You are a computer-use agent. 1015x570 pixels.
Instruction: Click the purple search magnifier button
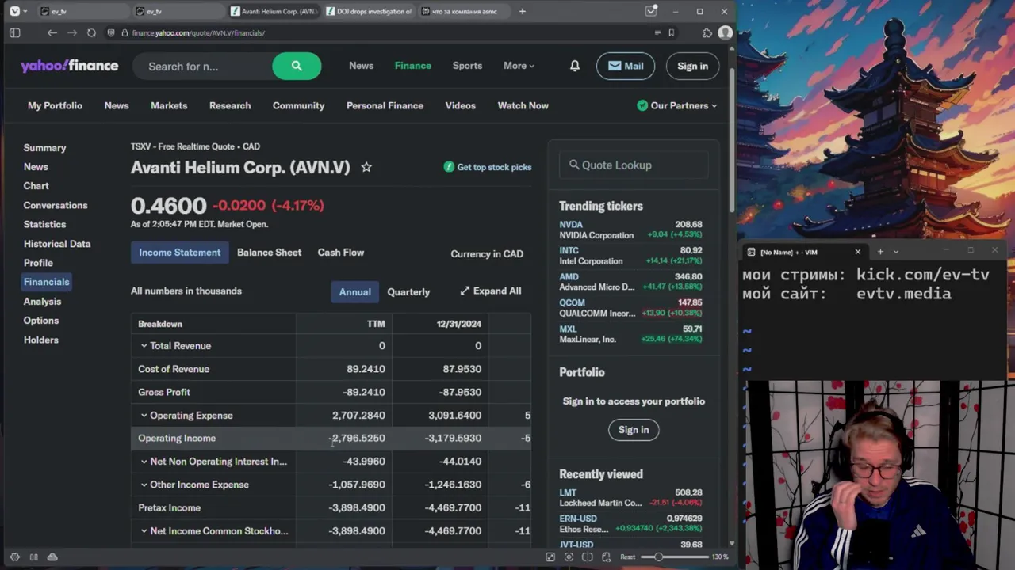[297, 66]
